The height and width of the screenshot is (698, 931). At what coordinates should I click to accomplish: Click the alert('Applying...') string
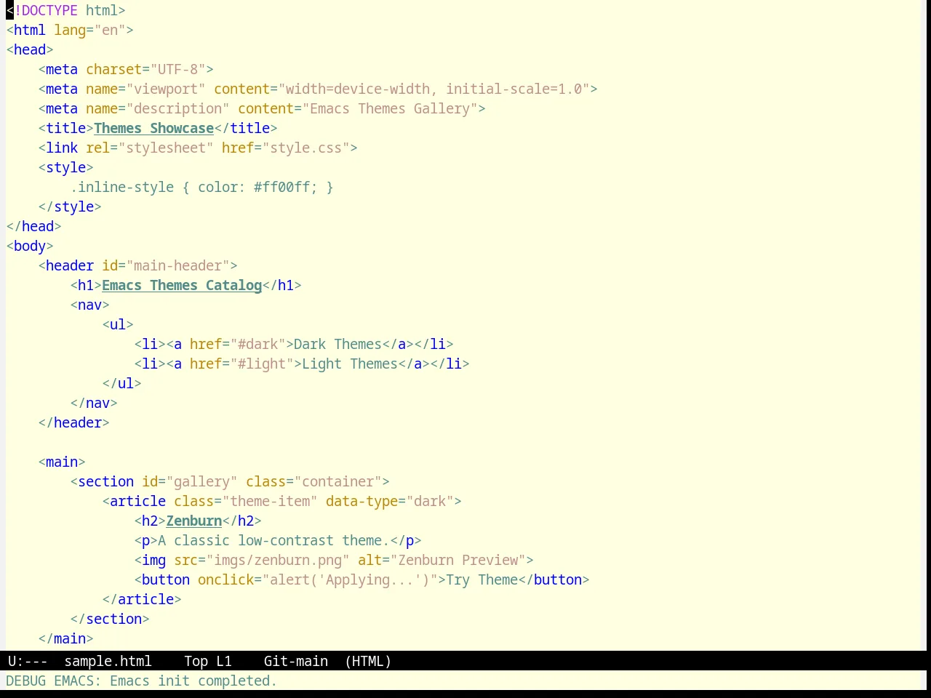tap(350, 579)
